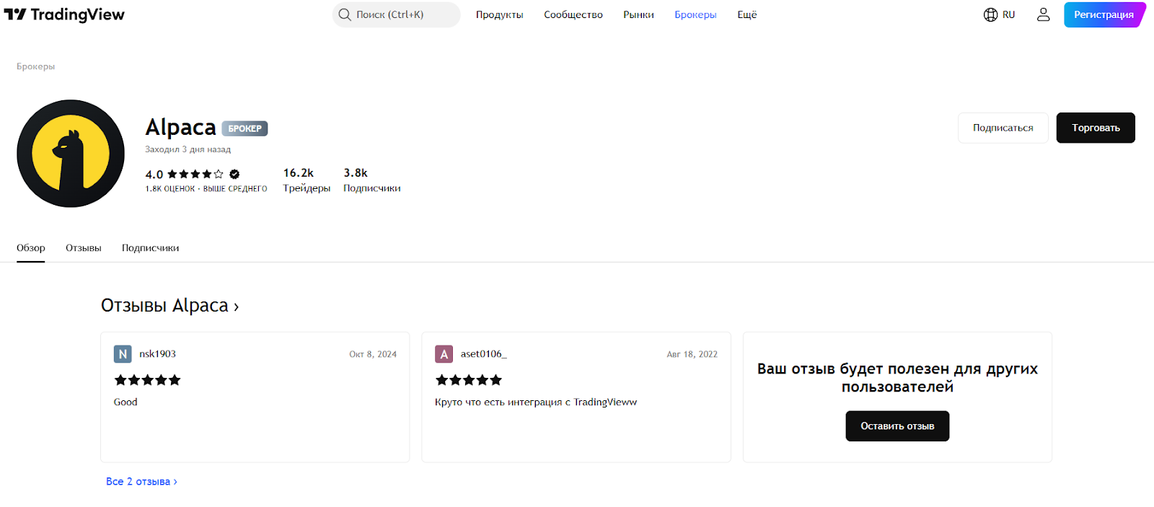The image size is (1154, 507).
Task: Click the five-star rating in nsk1903's review
Action: (x=147, y=380)
